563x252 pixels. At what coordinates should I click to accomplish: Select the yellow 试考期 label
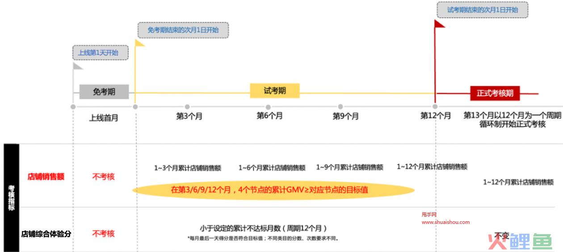275,91
